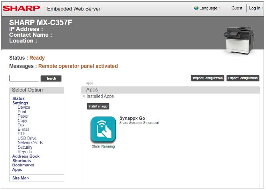The width and height of the screenshot is (266, 190).
Task: Click the Apps breadcrumb text
Action: click(89, 83)
